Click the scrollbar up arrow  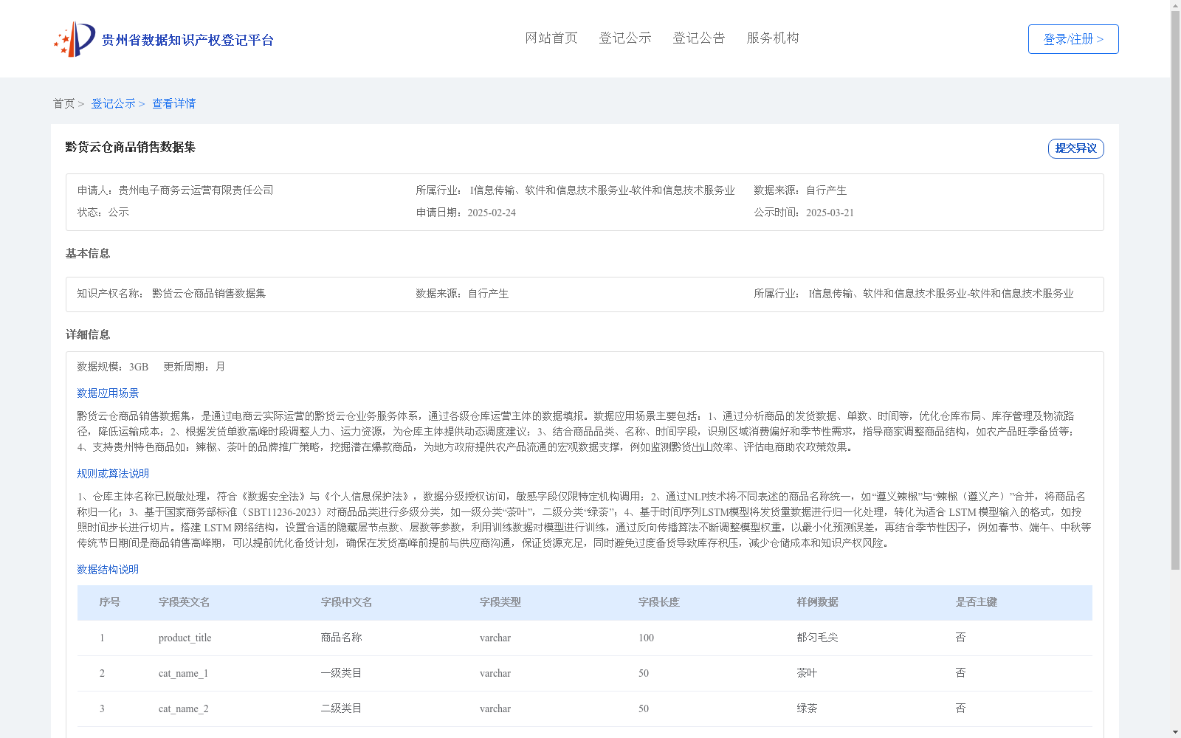point(1175,5)
